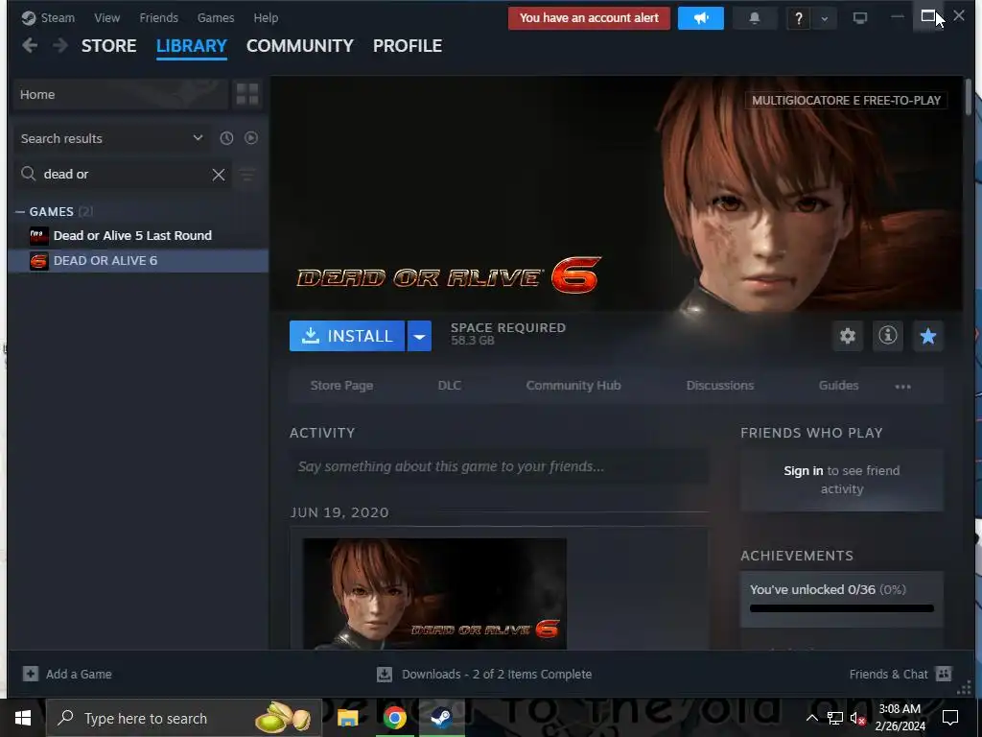Open the Friends menu
This screenshot has height=737, width=982.
(158, 18)
